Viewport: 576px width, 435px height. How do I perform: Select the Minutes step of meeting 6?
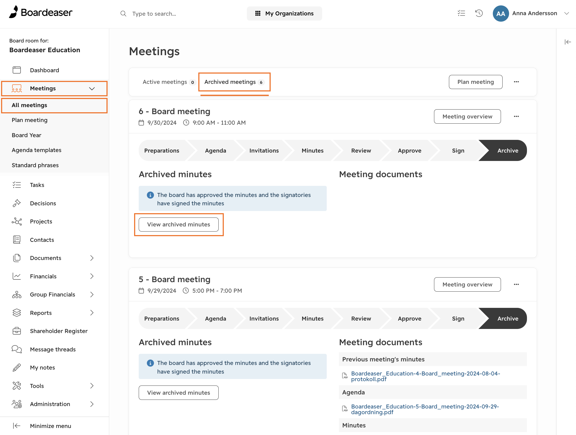[312, 150]
